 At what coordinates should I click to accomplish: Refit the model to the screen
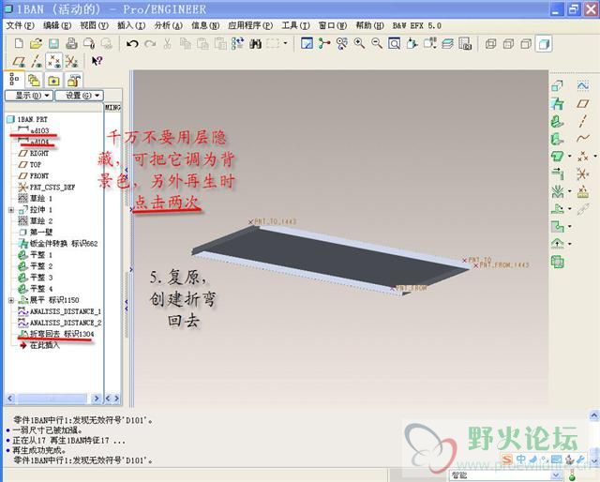[x=394, y=43]
